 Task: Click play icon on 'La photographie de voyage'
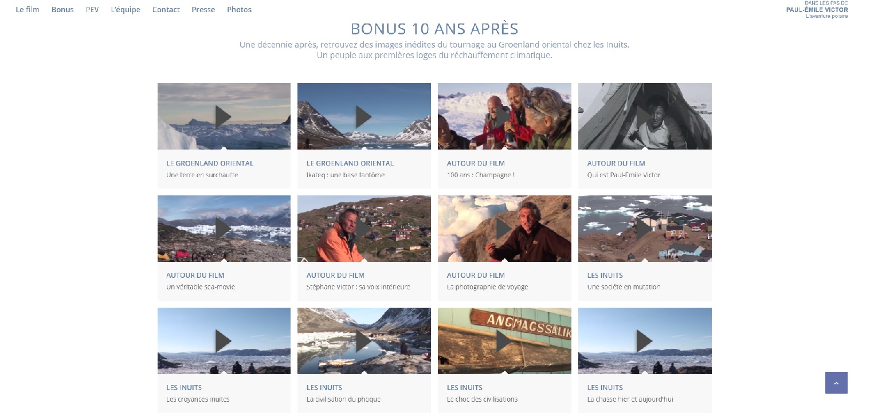504,229
